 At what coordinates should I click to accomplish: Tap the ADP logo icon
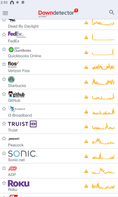(x=12, y=168)
